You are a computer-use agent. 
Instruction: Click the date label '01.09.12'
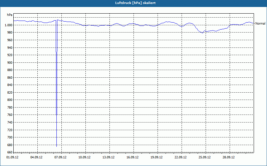click(x=12, y=157)
